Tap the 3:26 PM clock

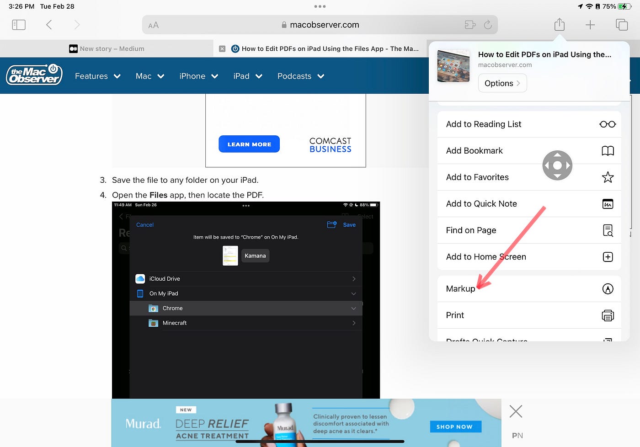pyautogui.click(x=21, y=6)
